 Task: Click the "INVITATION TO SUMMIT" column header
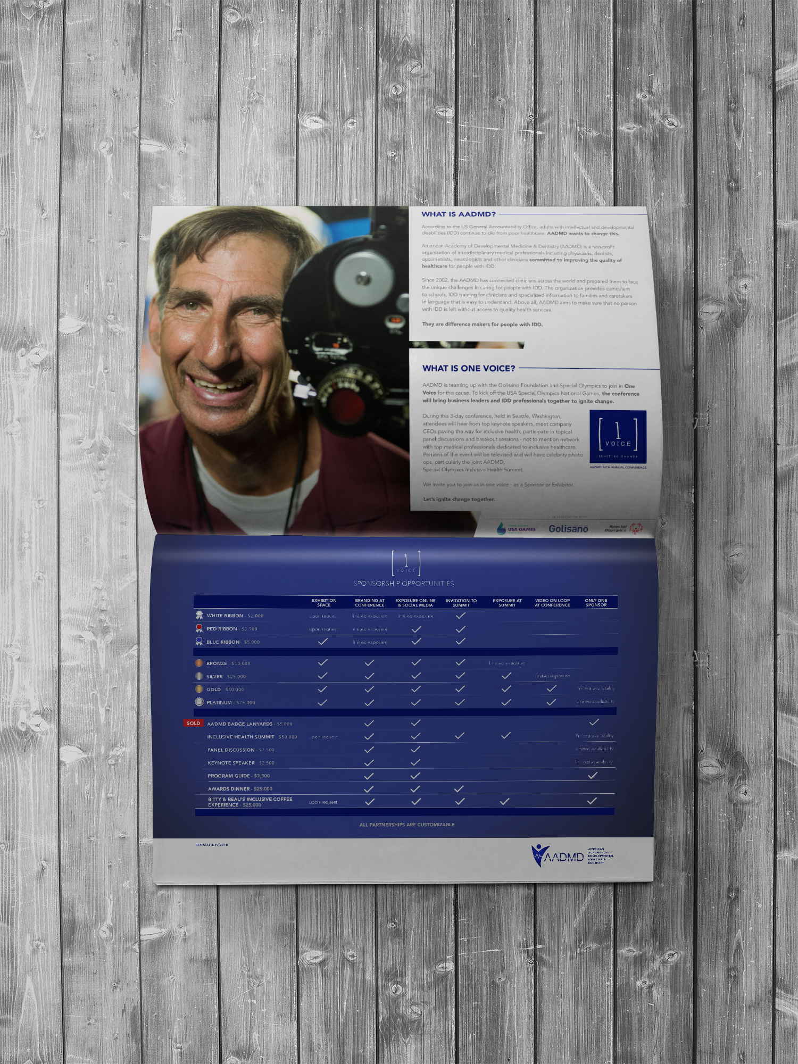(461, 603)
